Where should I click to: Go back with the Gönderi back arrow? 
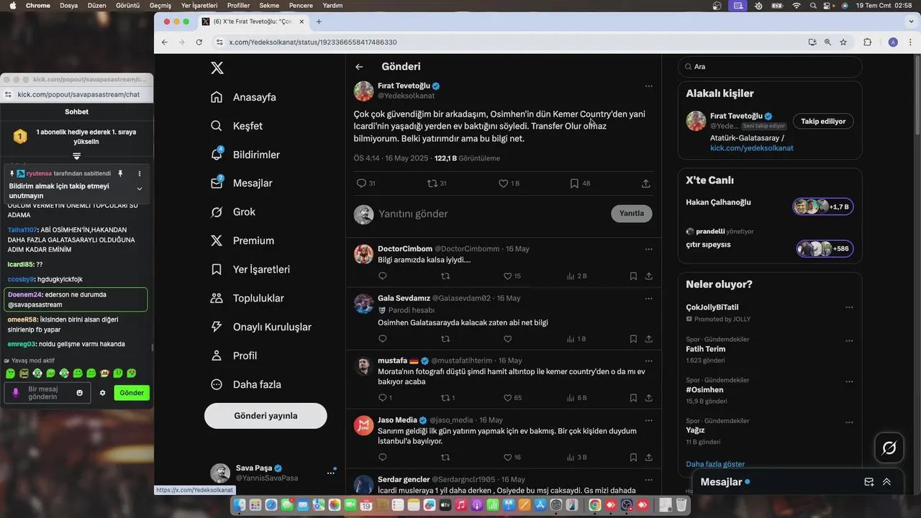359,66
